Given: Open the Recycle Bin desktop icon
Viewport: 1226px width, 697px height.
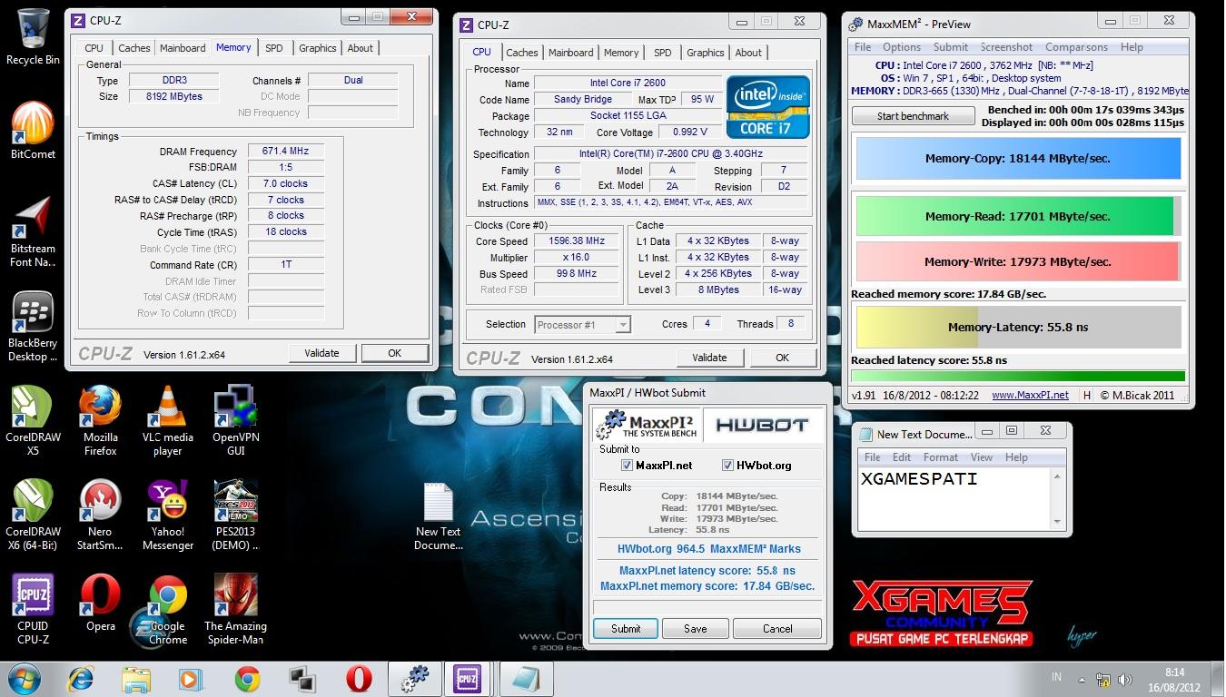Looking at the screenshot, I should coord(33,38).
